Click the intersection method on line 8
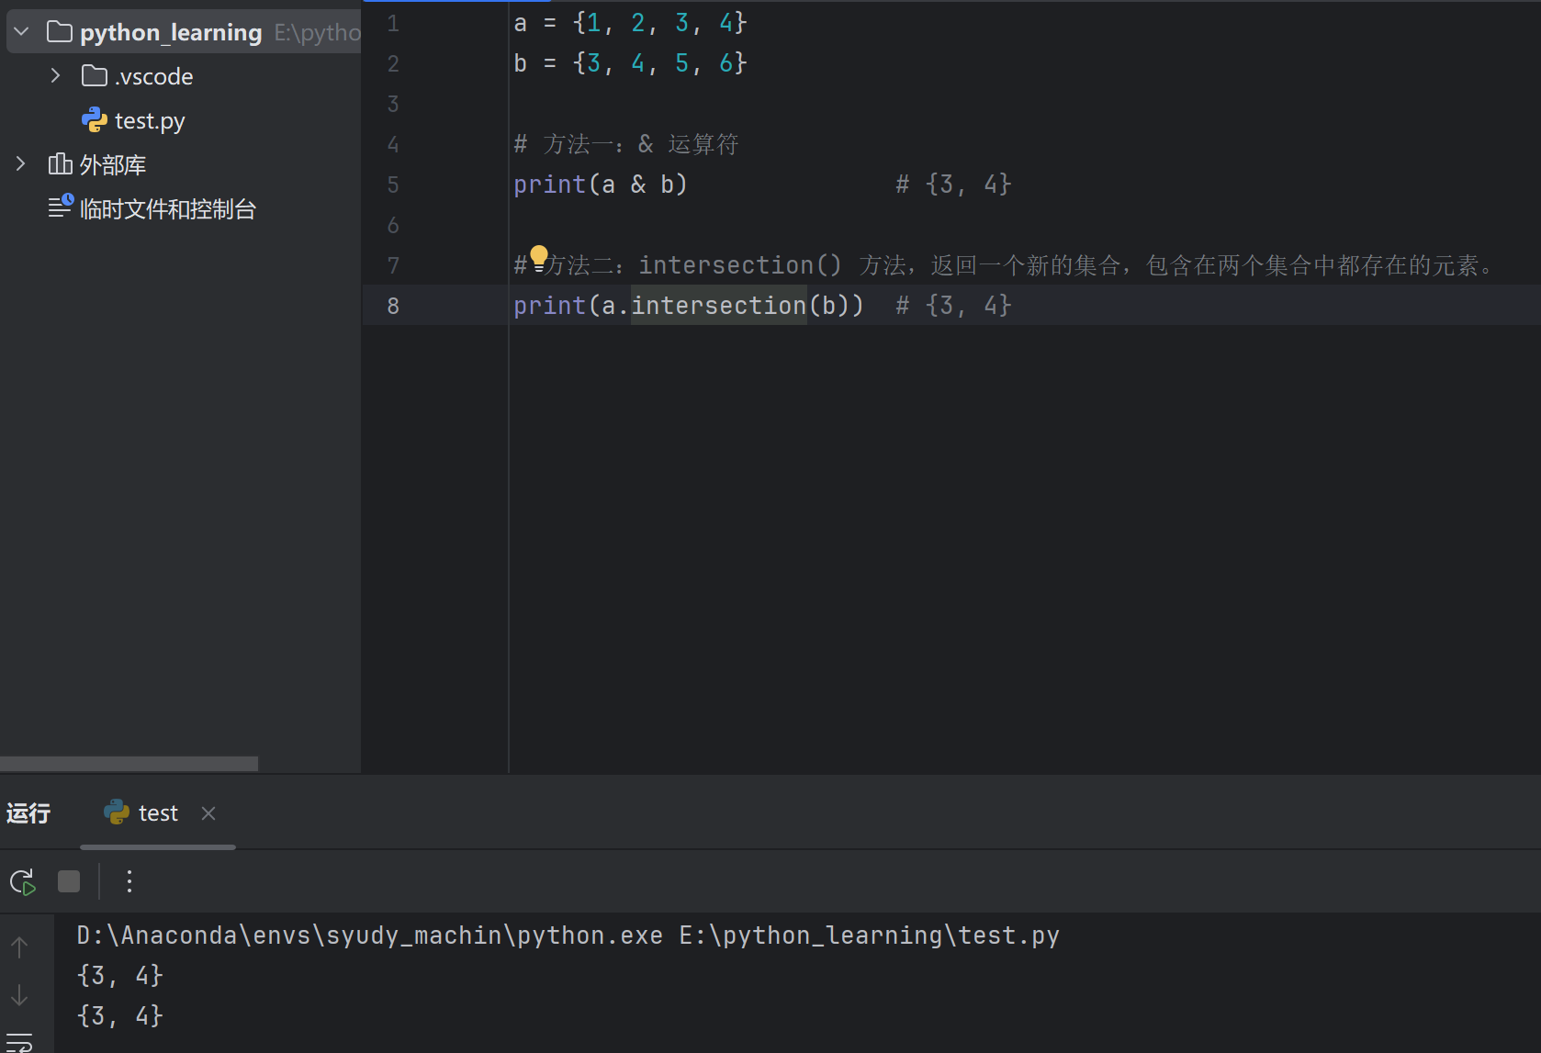The image size is (1541, 1053). click(x=718, y=306)
